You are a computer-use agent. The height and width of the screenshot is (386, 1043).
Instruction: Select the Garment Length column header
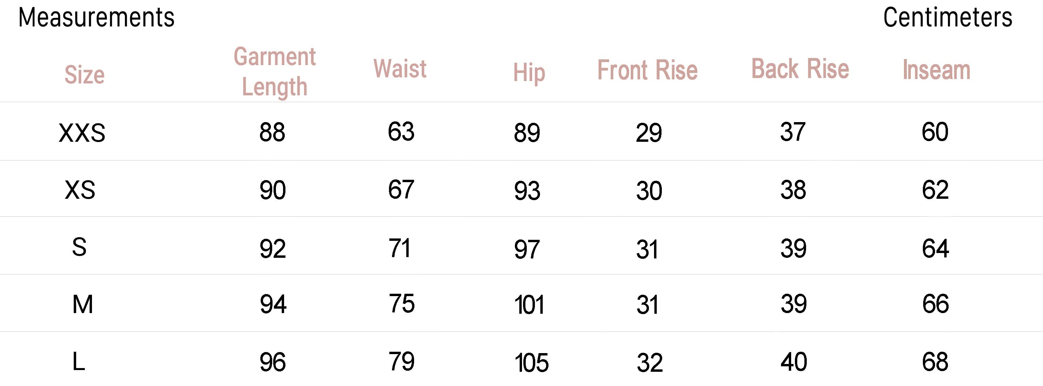[x=275, y=71]
